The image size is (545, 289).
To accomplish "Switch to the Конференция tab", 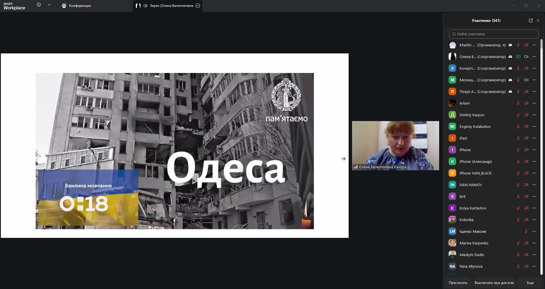I will click(x=76, y=6).
